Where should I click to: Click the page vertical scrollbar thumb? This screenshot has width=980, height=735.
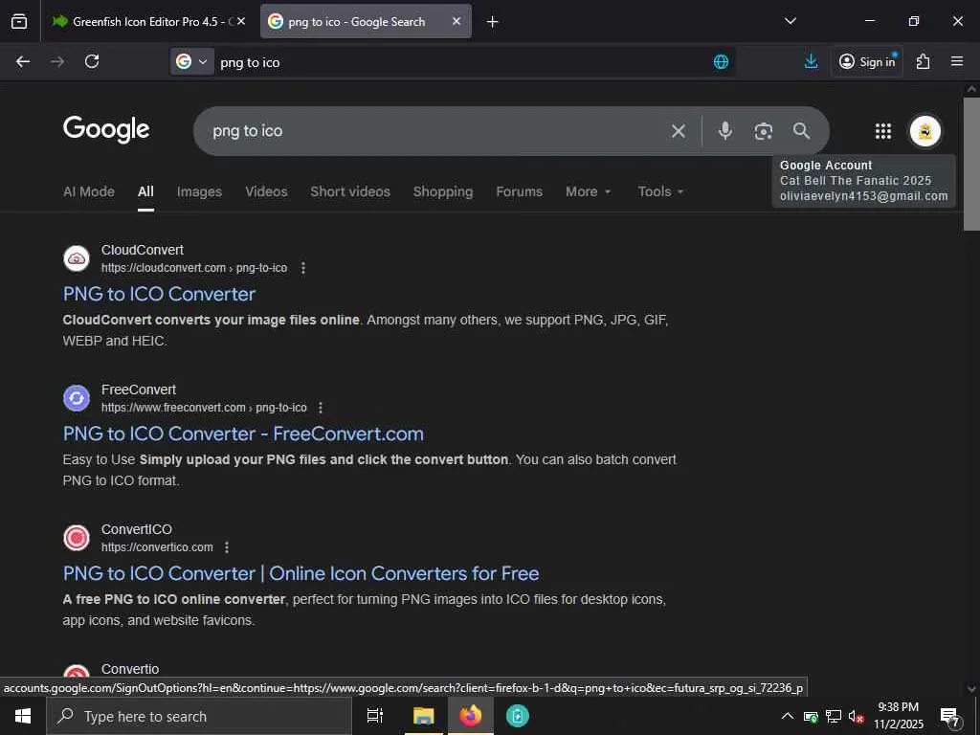[x=971, y=164]
